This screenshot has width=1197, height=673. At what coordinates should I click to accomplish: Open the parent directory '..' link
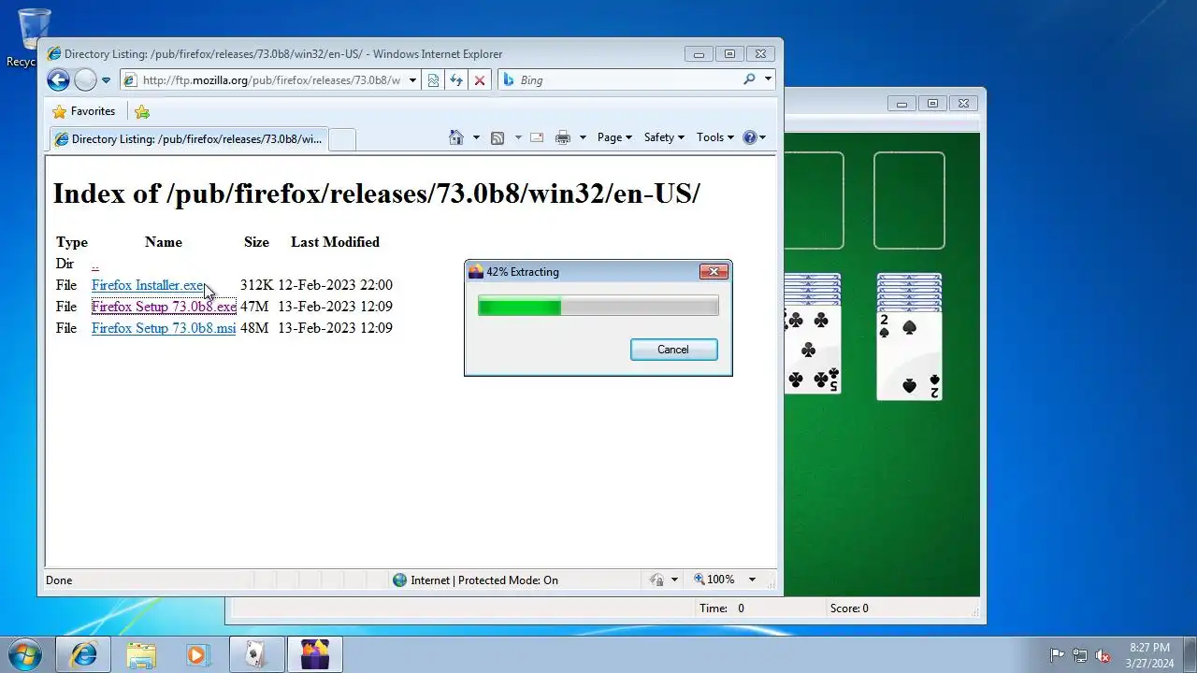pyautogui.click(x=95, y=265)
